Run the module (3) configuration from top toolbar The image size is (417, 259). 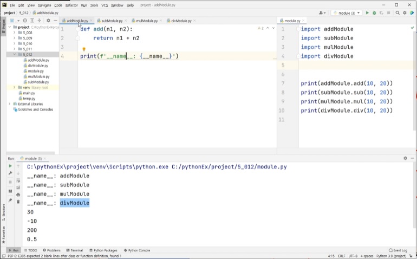pyautogui.click(x=367, y=13)
